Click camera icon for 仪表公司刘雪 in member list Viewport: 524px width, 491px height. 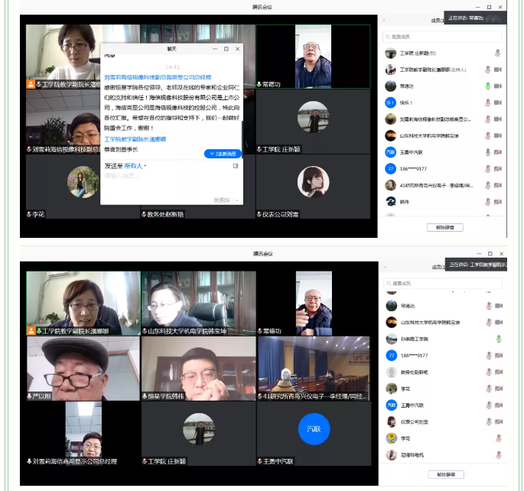(x=499, y=421)
